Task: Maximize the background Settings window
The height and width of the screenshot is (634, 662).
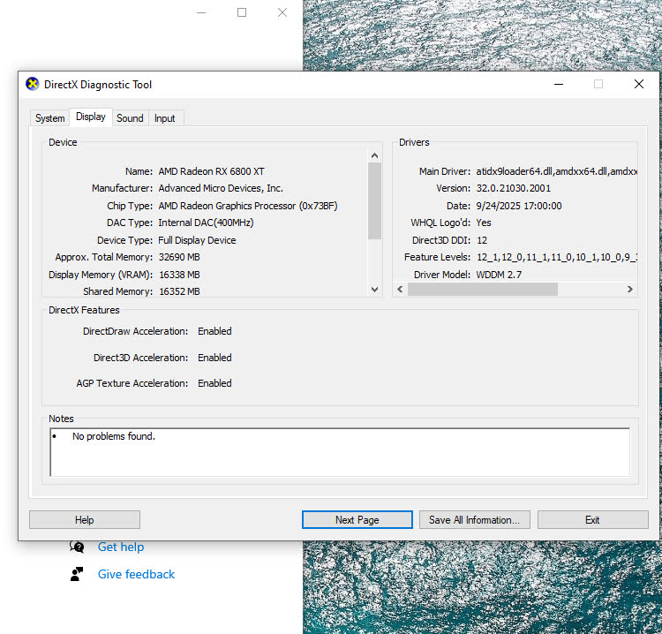Action: pyautogui.click(x=242, y=12)
